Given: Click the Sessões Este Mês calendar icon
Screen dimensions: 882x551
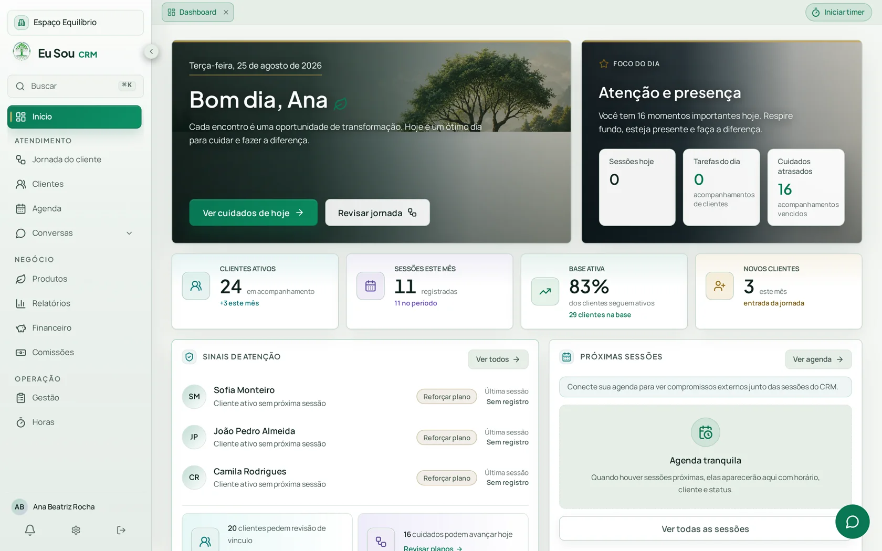Looking at the screenshot, I should point(371,286).
